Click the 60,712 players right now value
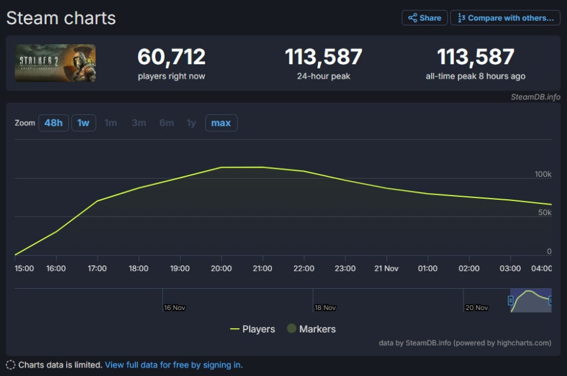Screen dimensions: 567x376 [171, 57]
